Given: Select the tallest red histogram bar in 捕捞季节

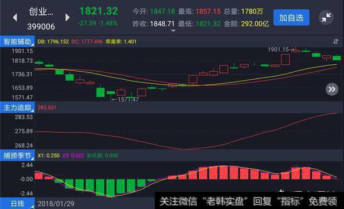Looking at the screenshot, I should pos(224,172).
